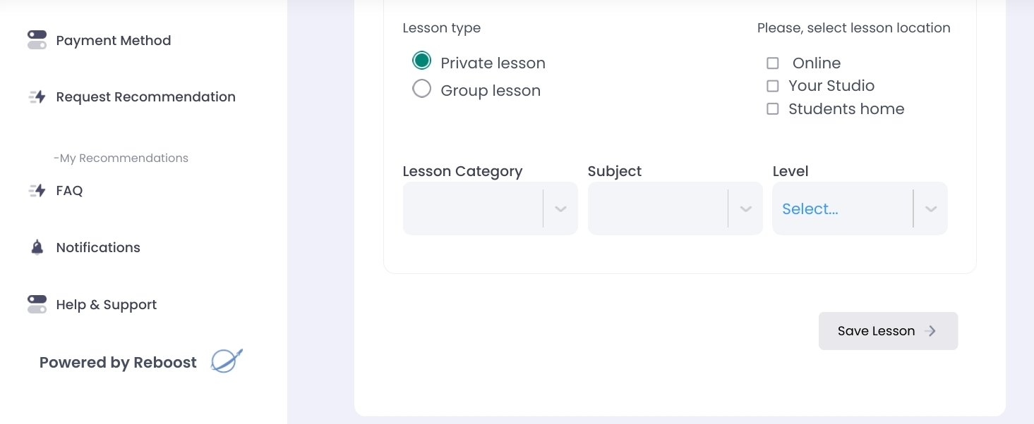
Task: Check the Your Studio checkbox
Action: tap(773, 86)
